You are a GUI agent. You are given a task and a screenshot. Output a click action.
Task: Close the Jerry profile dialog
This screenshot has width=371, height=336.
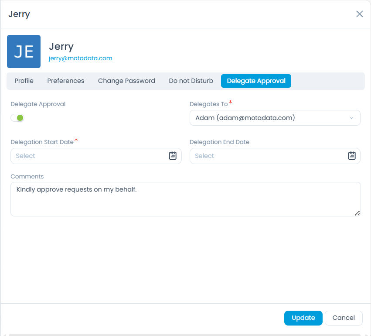click(359, 14)
